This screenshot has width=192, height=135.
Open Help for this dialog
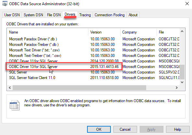178,129
